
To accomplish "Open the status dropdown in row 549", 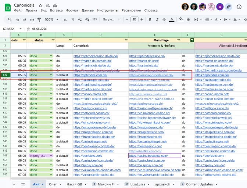I will coord(51,156).
